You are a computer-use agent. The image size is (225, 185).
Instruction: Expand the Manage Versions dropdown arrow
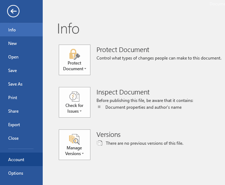pyautogui.click(x=83, y=154)
